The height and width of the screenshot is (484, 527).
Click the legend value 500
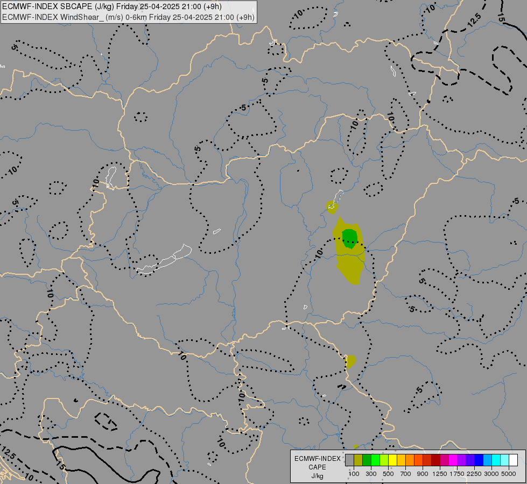tap(388, 474)
